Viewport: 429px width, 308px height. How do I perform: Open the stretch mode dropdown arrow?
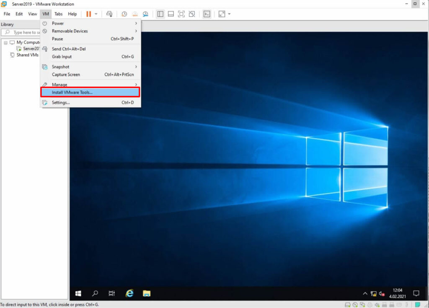coord(229,14)
